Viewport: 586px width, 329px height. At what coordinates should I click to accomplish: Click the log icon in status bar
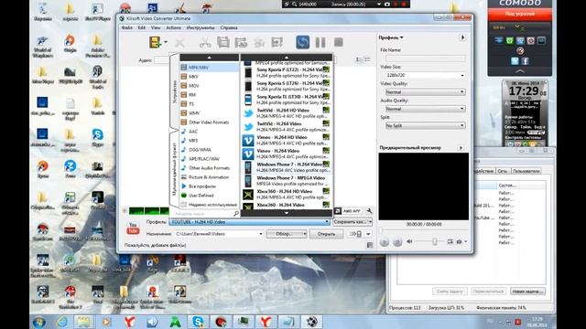tap(370, 245)
